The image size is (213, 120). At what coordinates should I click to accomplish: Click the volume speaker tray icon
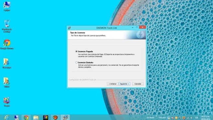coord(191,118)
